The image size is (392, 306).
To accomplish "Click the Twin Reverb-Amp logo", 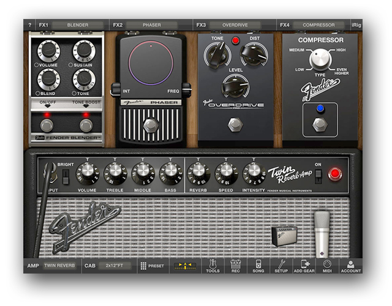I will tap(290, 174).
